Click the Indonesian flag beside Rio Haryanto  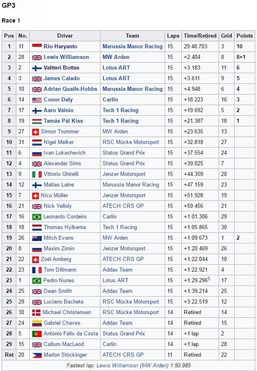[x=37, y=47]
